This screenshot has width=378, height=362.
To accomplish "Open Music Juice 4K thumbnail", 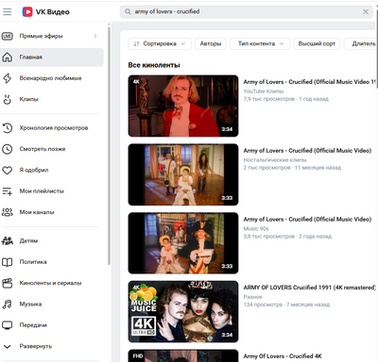I will [183, 312].
